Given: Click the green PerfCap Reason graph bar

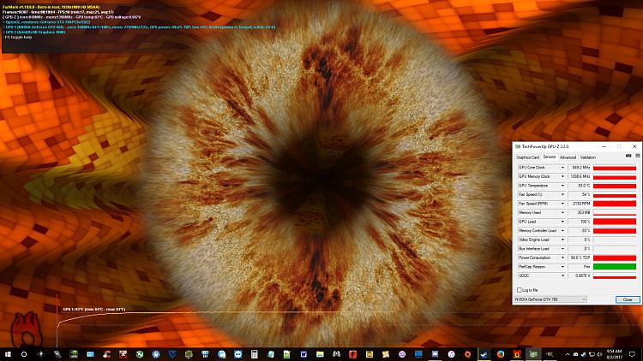Looking at the screenshot, I should [615, 266].
